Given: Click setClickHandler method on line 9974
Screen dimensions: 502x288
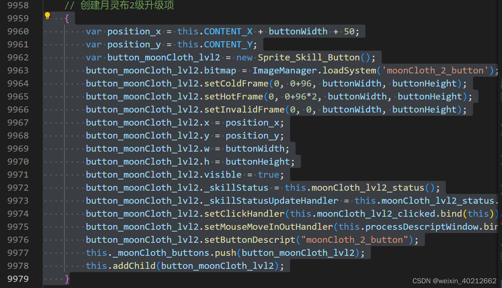Looking at the screenshot, I should point(244,214).
